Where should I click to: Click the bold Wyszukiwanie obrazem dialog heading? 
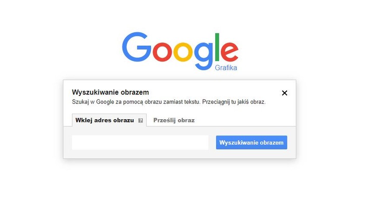[110, 92]
